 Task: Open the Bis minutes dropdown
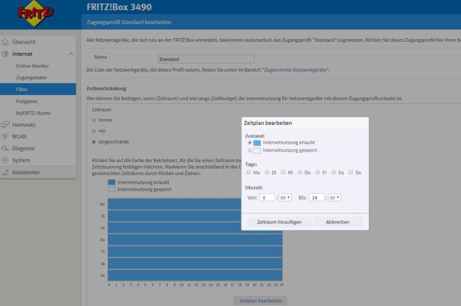pos(335,198)
